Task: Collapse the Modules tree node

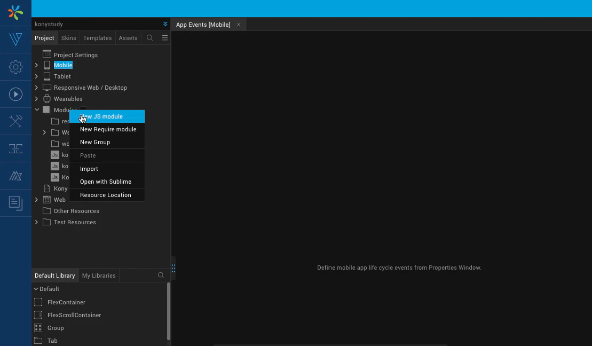Action: [37, 110]
